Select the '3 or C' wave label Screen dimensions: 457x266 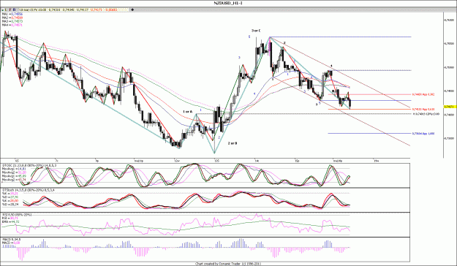pos(256,31)
